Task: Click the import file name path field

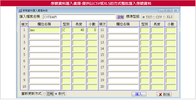Action: click(x=79, y=17)
